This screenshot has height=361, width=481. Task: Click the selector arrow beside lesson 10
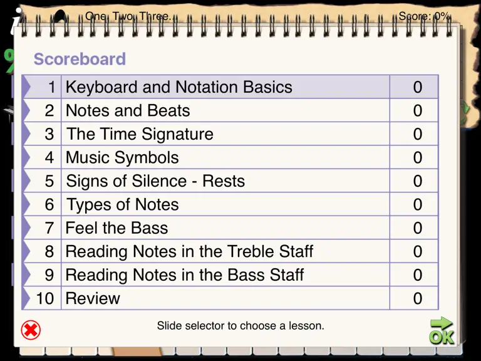pyautogui.click(x=27, y=298)
